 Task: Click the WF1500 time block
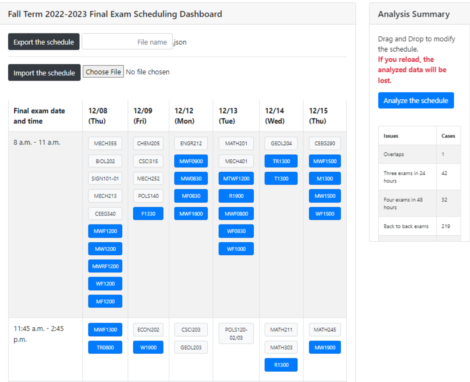325,214
